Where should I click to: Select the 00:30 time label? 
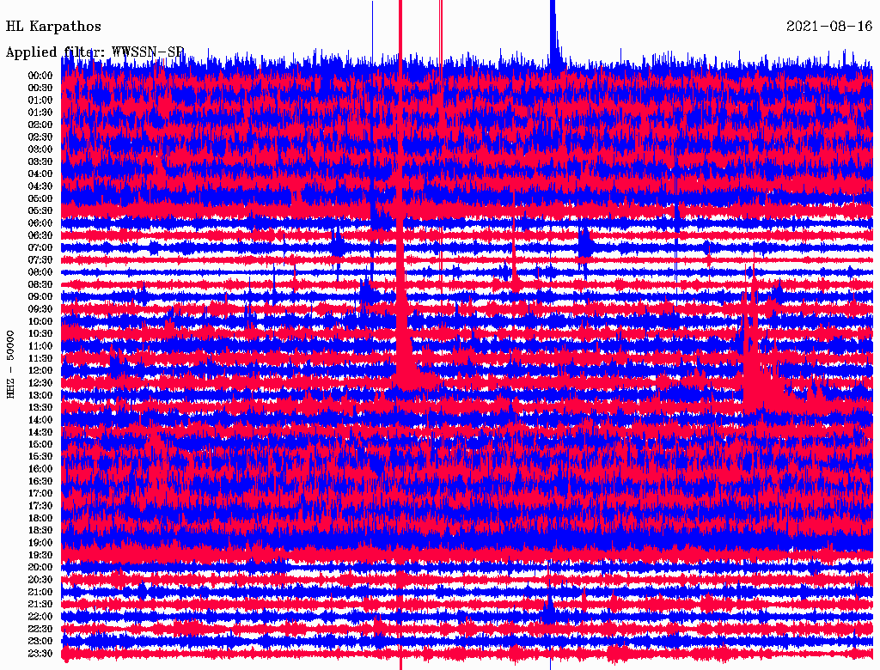point(40,88)
